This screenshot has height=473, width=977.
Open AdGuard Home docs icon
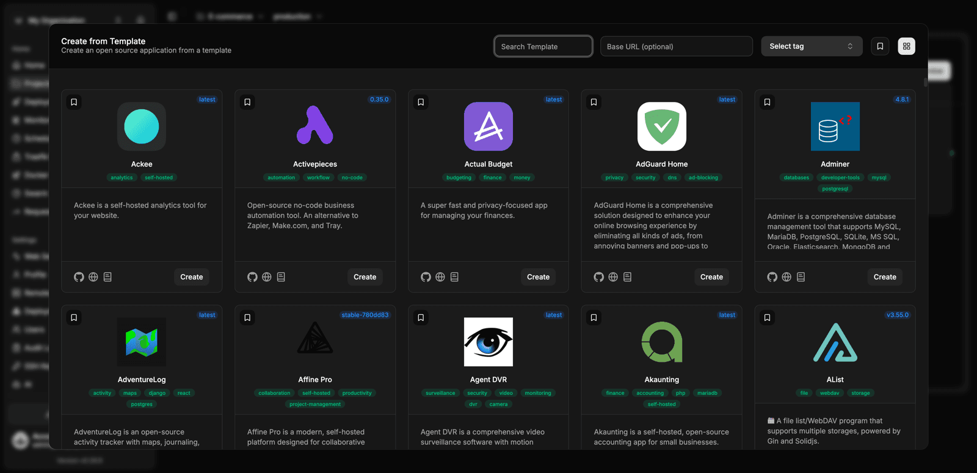[x=627, y=277]
